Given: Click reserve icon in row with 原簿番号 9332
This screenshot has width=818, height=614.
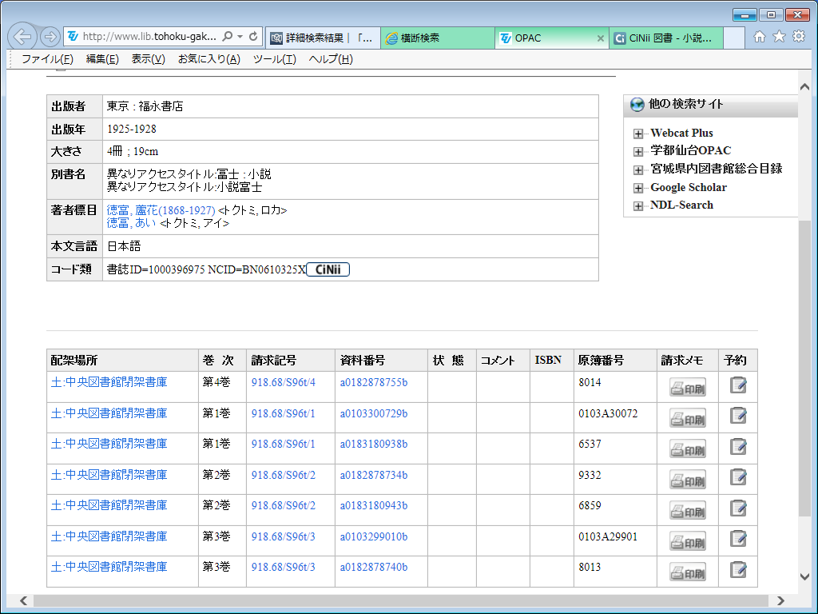Looking at the screenshot, I should click(738, 478).
